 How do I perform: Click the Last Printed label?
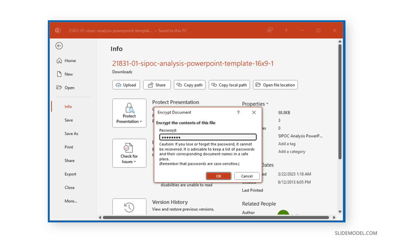(253, 190)
